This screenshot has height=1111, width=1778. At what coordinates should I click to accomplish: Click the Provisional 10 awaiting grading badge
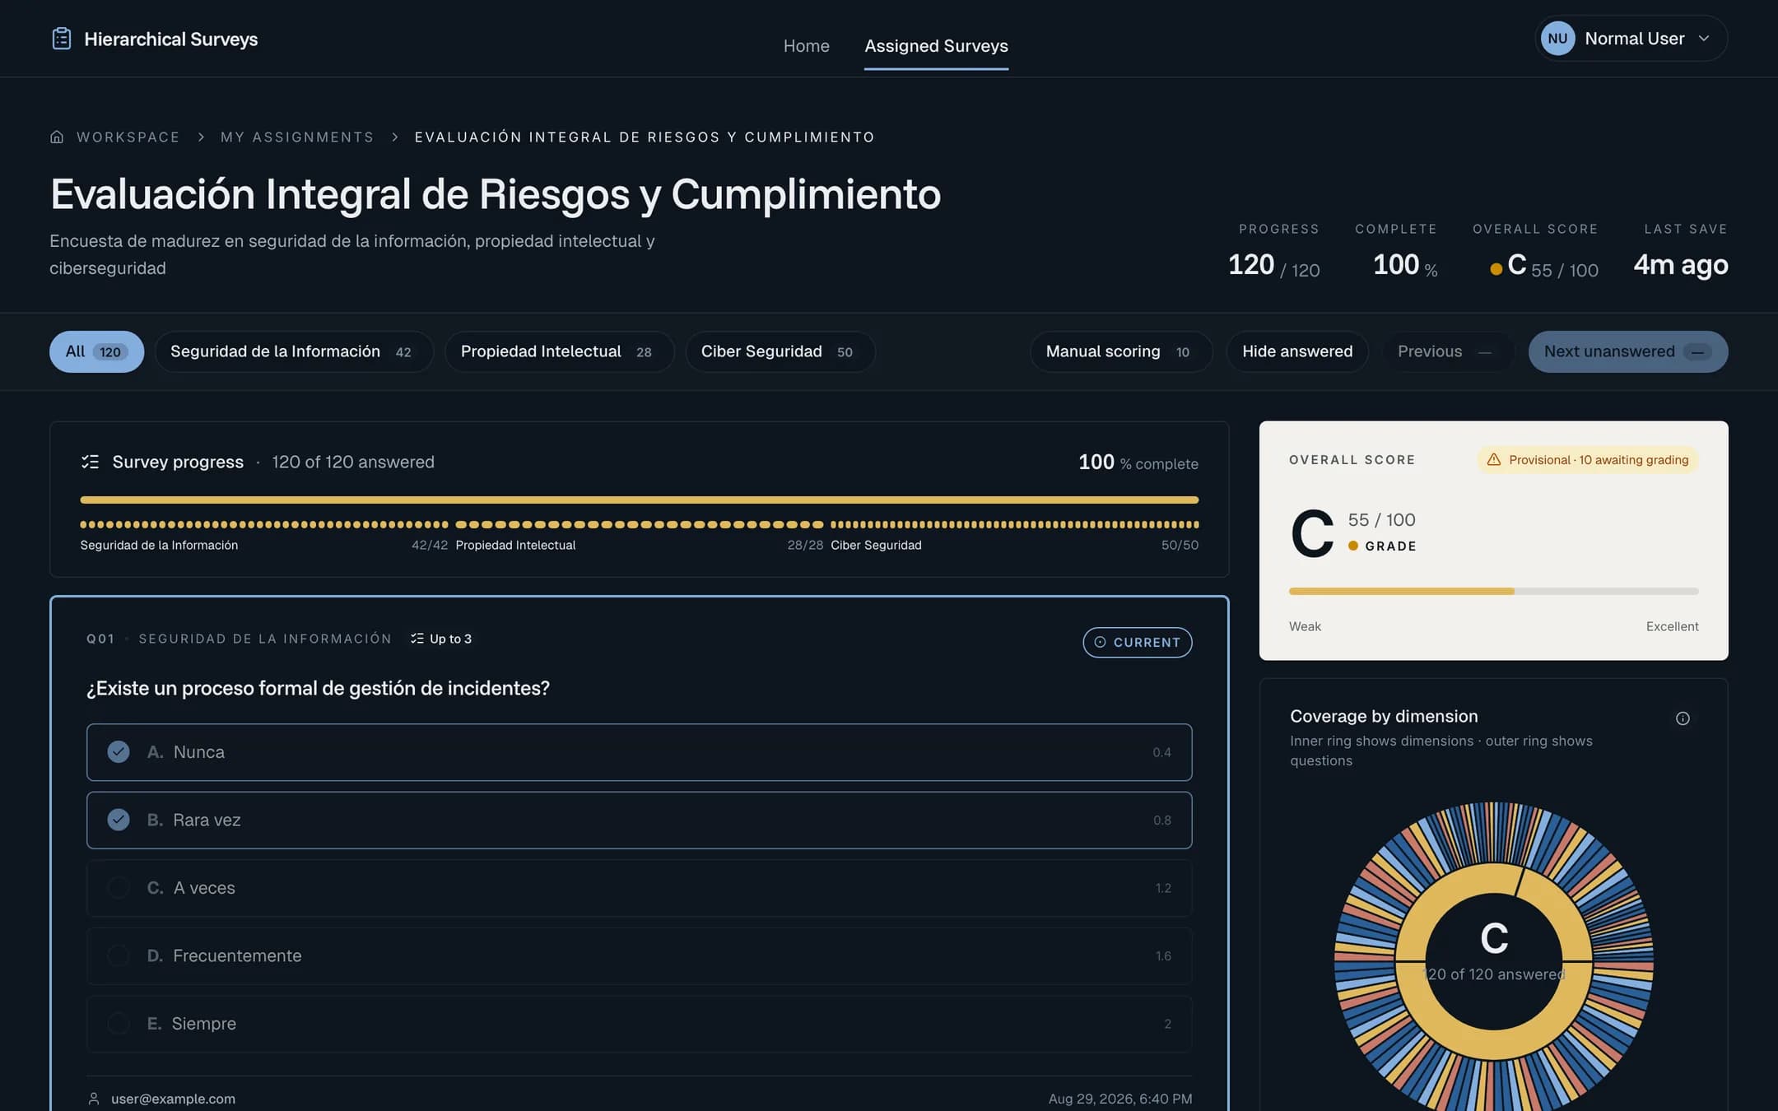tap(1587, 460)
